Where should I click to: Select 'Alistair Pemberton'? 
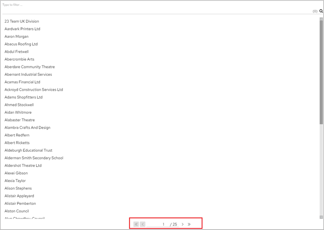(x=20, y=204)
